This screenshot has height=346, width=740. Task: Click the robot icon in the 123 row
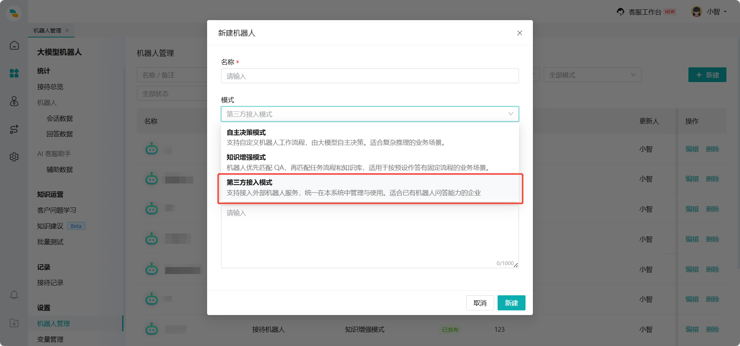(152, 329)
